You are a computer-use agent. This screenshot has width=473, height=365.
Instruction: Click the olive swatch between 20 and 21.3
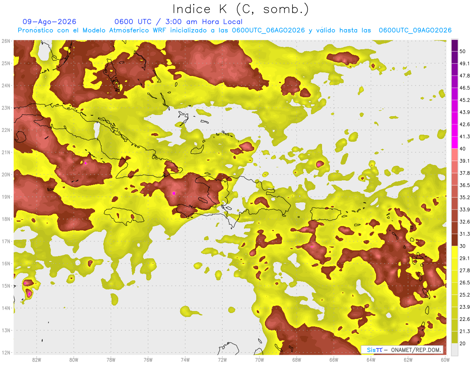point(455,337)
